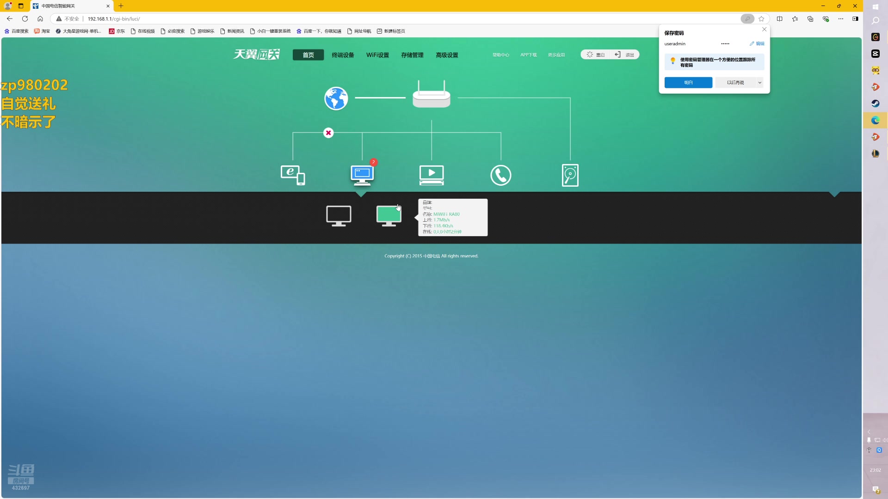The height and width of the screenshot is (499, 888).
Task: Toggle the Edge sidebar icon
Action: [855, 19]
